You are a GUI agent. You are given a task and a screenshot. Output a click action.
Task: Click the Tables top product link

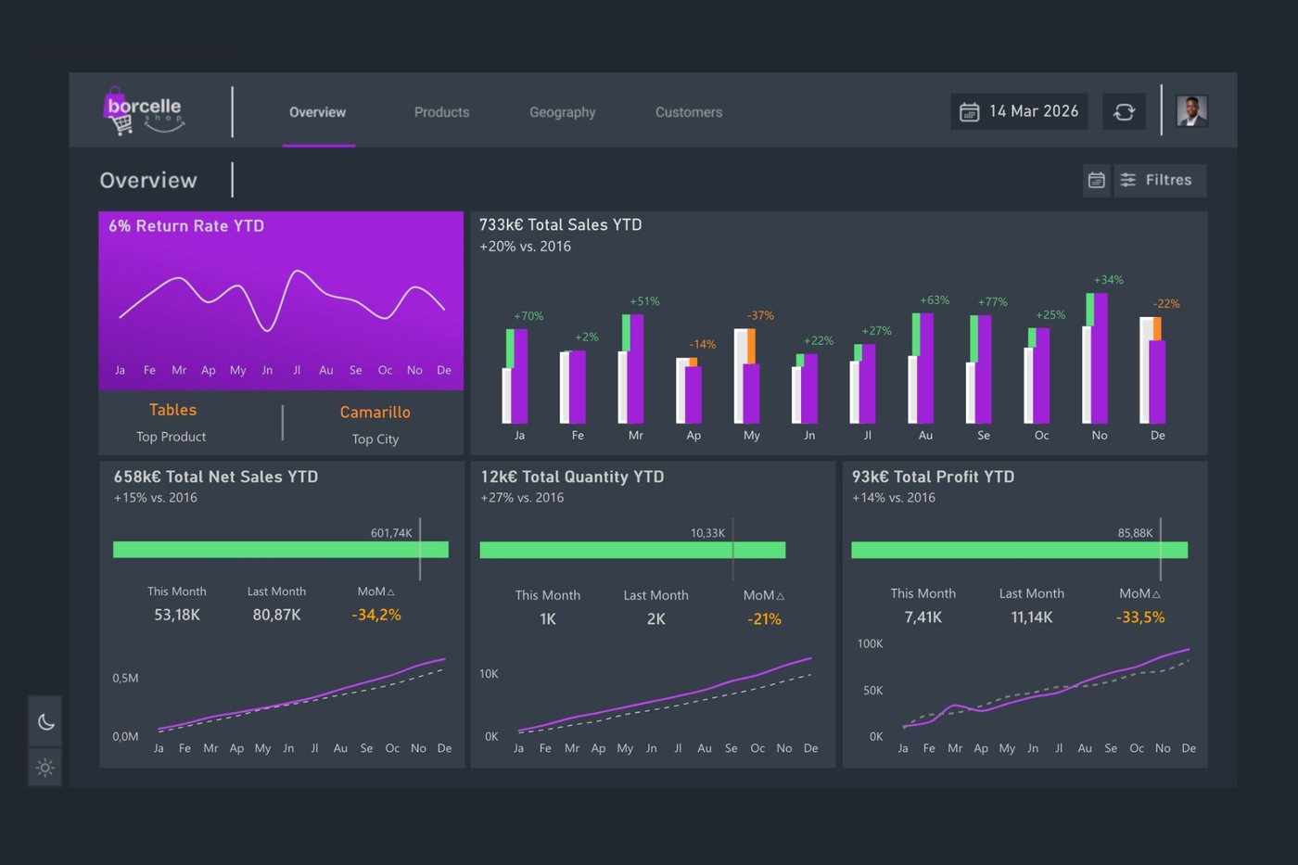(x=172, y=410)
